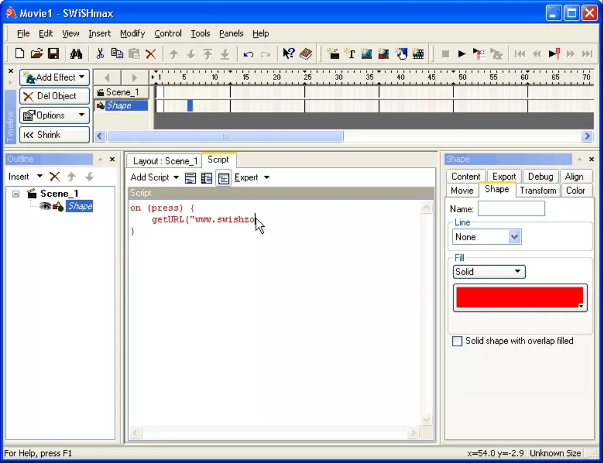This screenshot has width=604, height=464.
Task: Close the Timeline panel with X
Action: click(11, 71)
